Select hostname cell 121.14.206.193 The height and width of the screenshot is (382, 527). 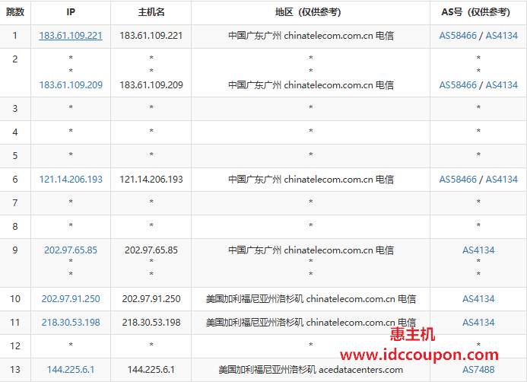[x=151, y=180]
